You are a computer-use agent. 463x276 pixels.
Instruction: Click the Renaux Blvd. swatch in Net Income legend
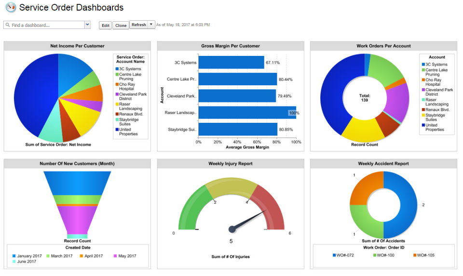117,114
